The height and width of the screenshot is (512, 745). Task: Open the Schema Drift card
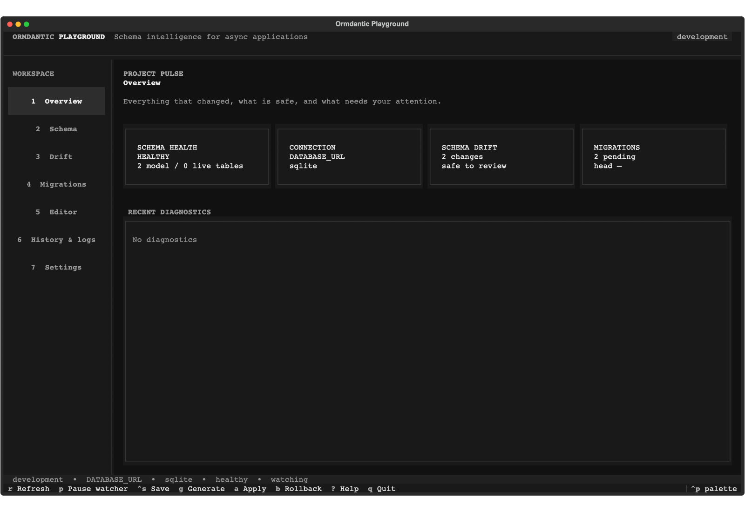[x=501, y=156]
